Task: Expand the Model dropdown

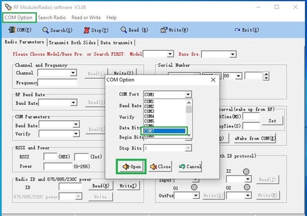Action: pos(170,54)
